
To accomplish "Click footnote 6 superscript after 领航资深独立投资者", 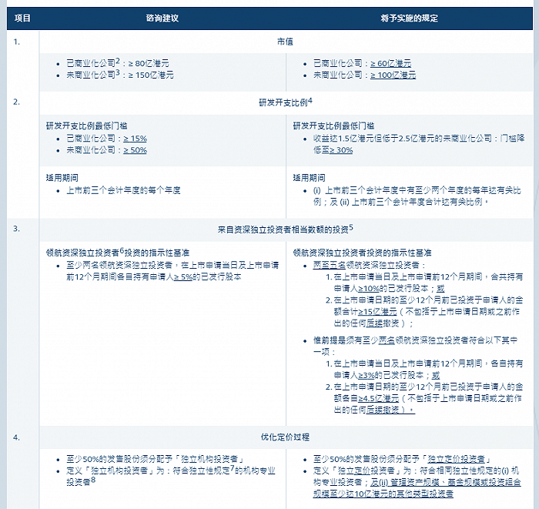I will click(122, 250).
